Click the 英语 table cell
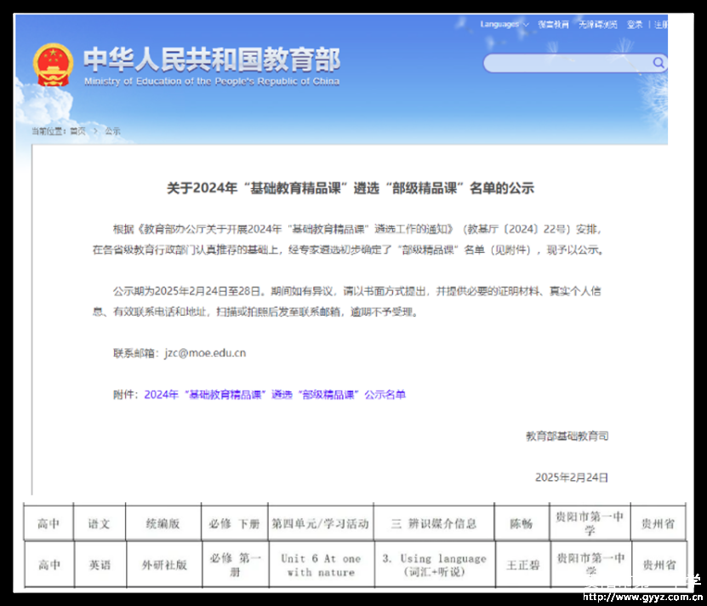 [x=100, y=564]
